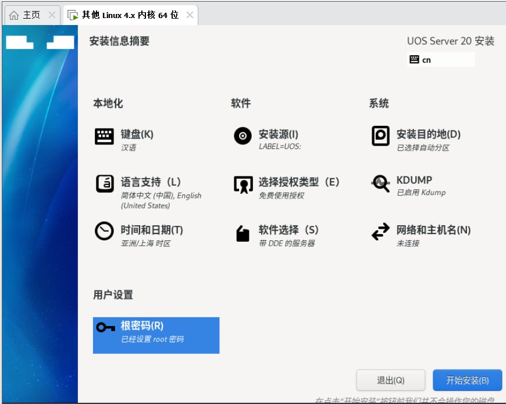Click the 已经设置 root 密码 text
The image size is (506, 404).
pos(152,339)
